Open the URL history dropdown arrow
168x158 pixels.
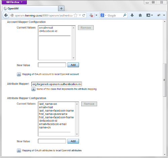[80, 15]
